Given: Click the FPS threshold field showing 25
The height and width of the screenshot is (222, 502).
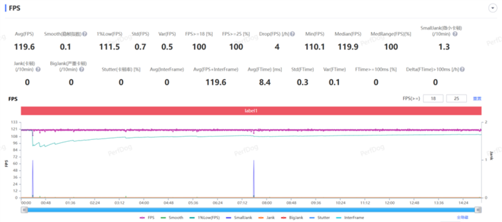Looking at the screenshot, I should (456, 98).
